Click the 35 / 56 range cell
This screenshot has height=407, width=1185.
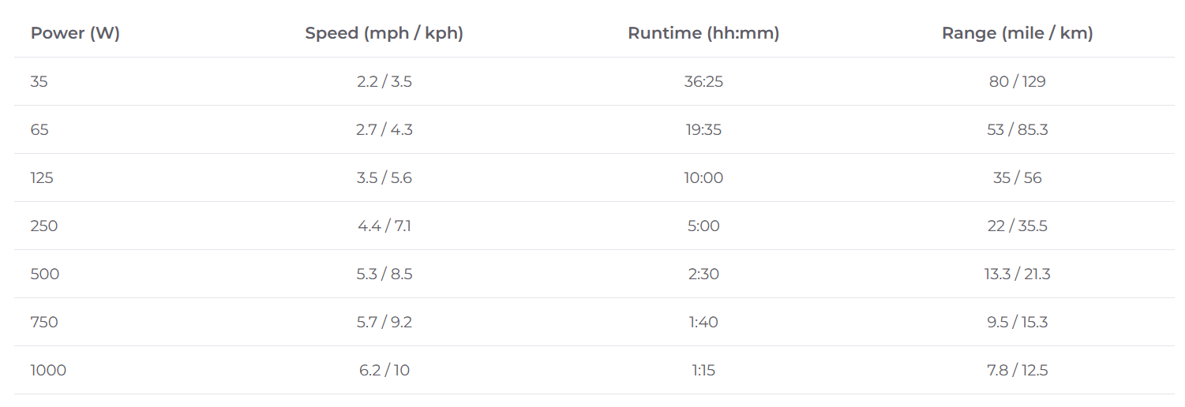click(x=1018, y=177)
